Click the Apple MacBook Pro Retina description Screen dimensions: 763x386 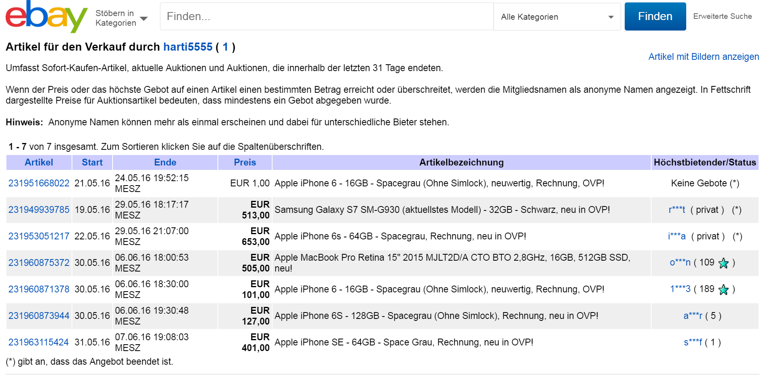point(452,263)
